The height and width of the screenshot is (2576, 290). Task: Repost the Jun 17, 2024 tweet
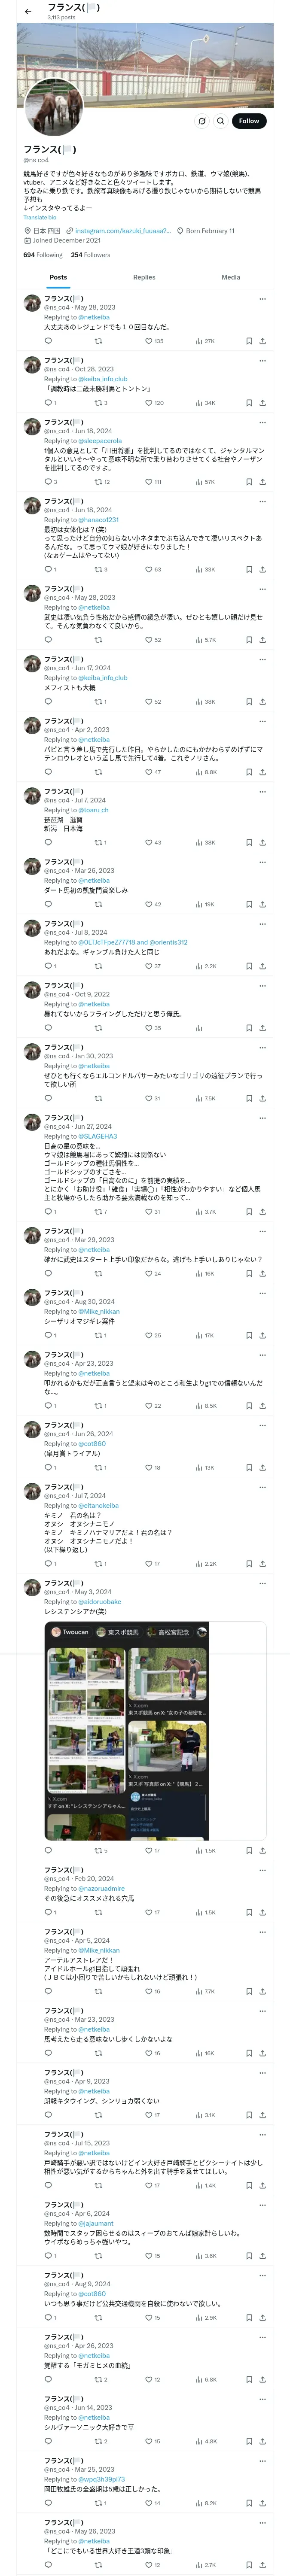[x=98, y=702]
